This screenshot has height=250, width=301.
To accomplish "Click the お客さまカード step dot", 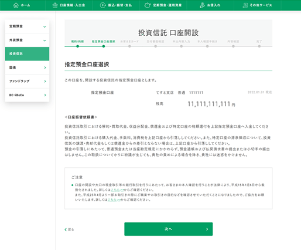I will pos(129,46).
